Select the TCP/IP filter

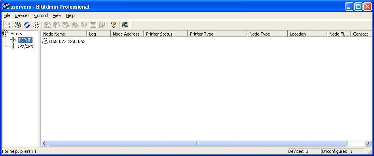(25, 40)
